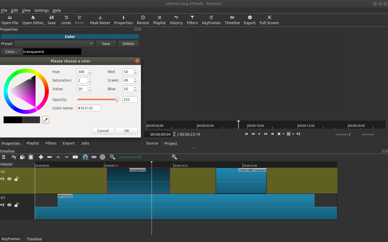Confirm color selection with OK
388x242 pixels.
click(x=127, y=130)
